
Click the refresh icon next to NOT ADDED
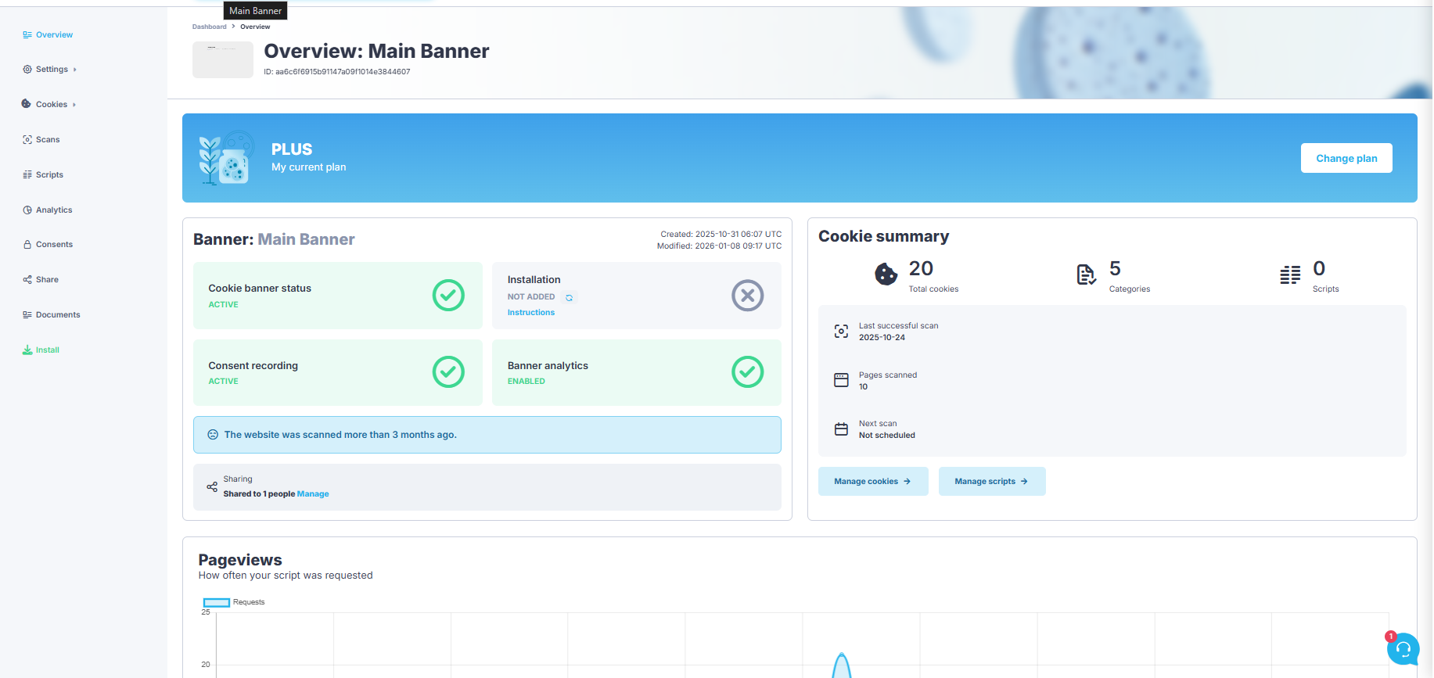click(x=569, y=298)
